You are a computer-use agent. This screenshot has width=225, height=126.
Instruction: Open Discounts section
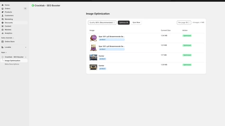[x=14, y=23]
